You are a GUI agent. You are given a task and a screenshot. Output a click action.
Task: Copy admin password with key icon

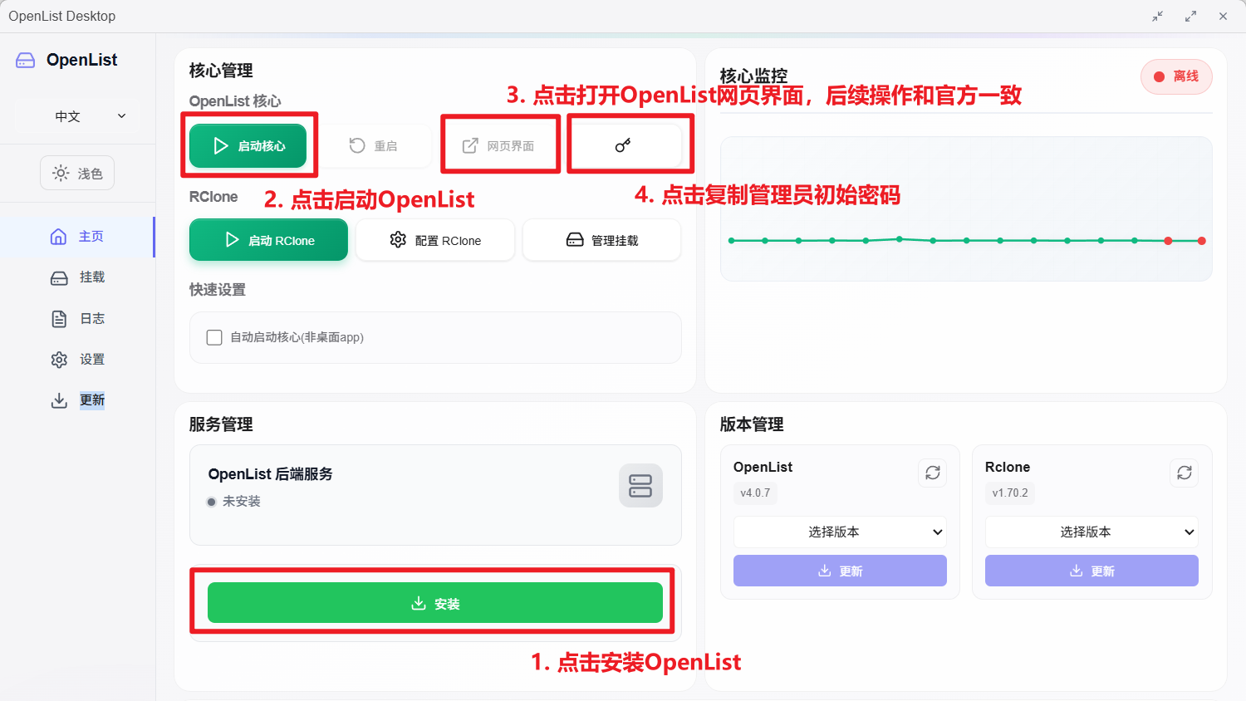coord(623,146)
